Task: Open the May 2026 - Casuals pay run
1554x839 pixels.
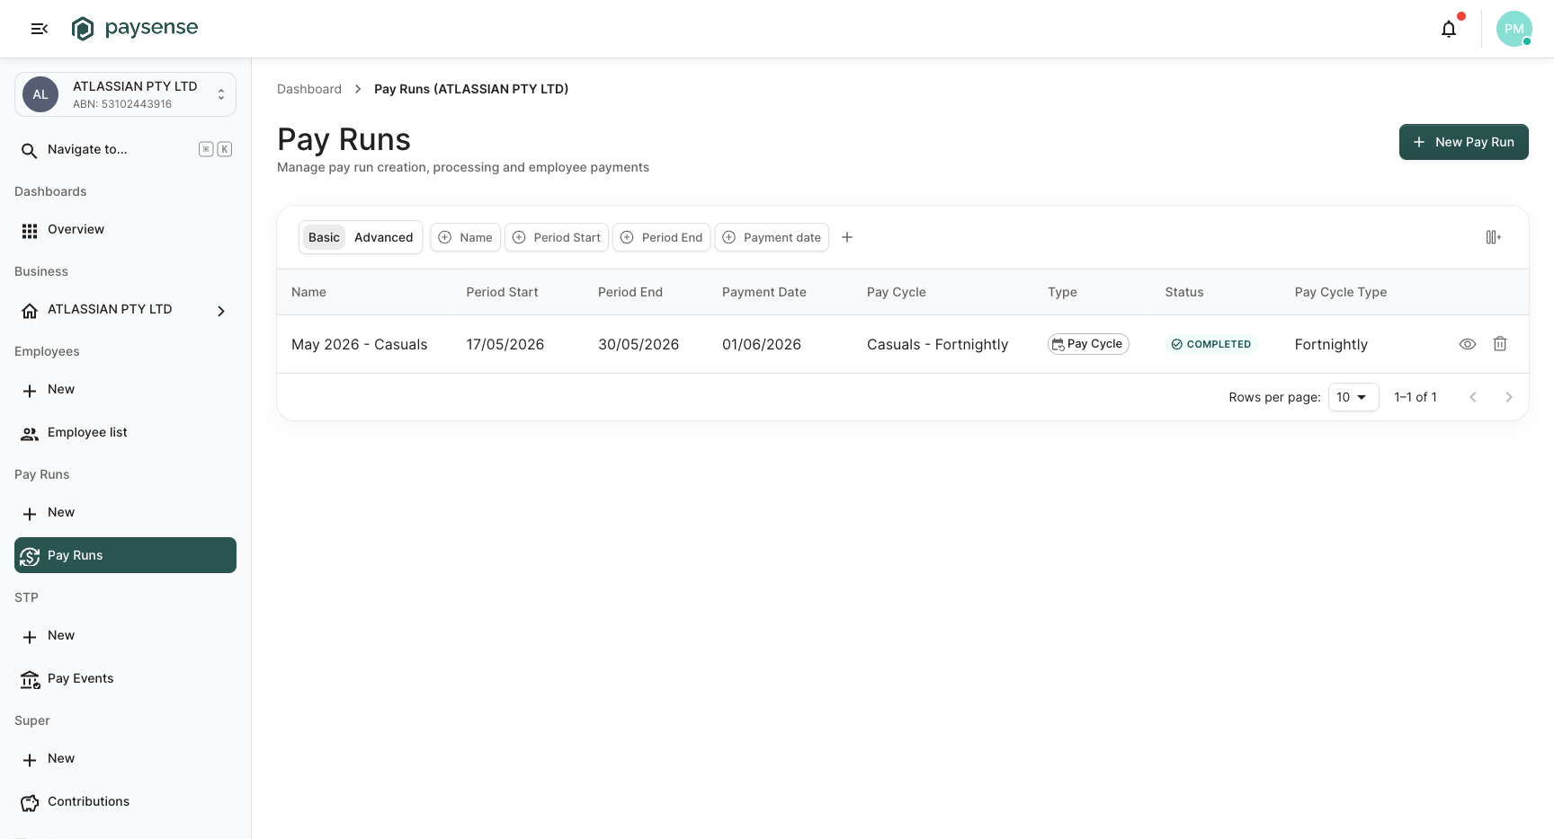Action: tap(360, 344)
